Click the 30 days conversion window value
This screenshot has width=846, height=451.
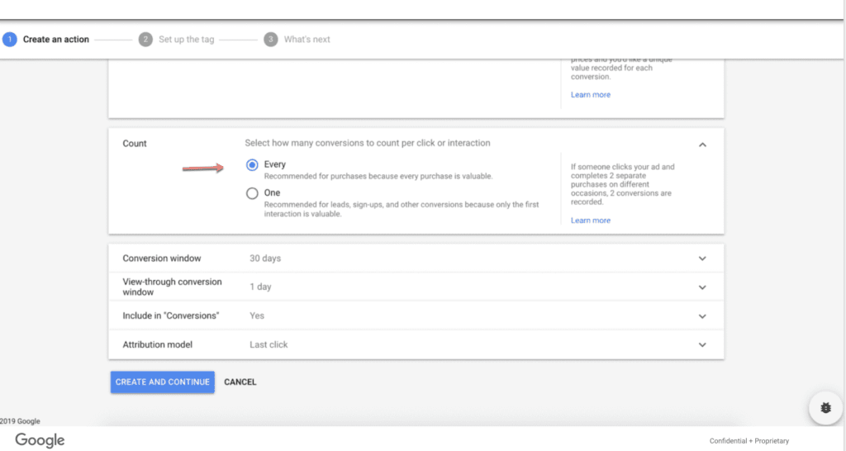(265, 259)
